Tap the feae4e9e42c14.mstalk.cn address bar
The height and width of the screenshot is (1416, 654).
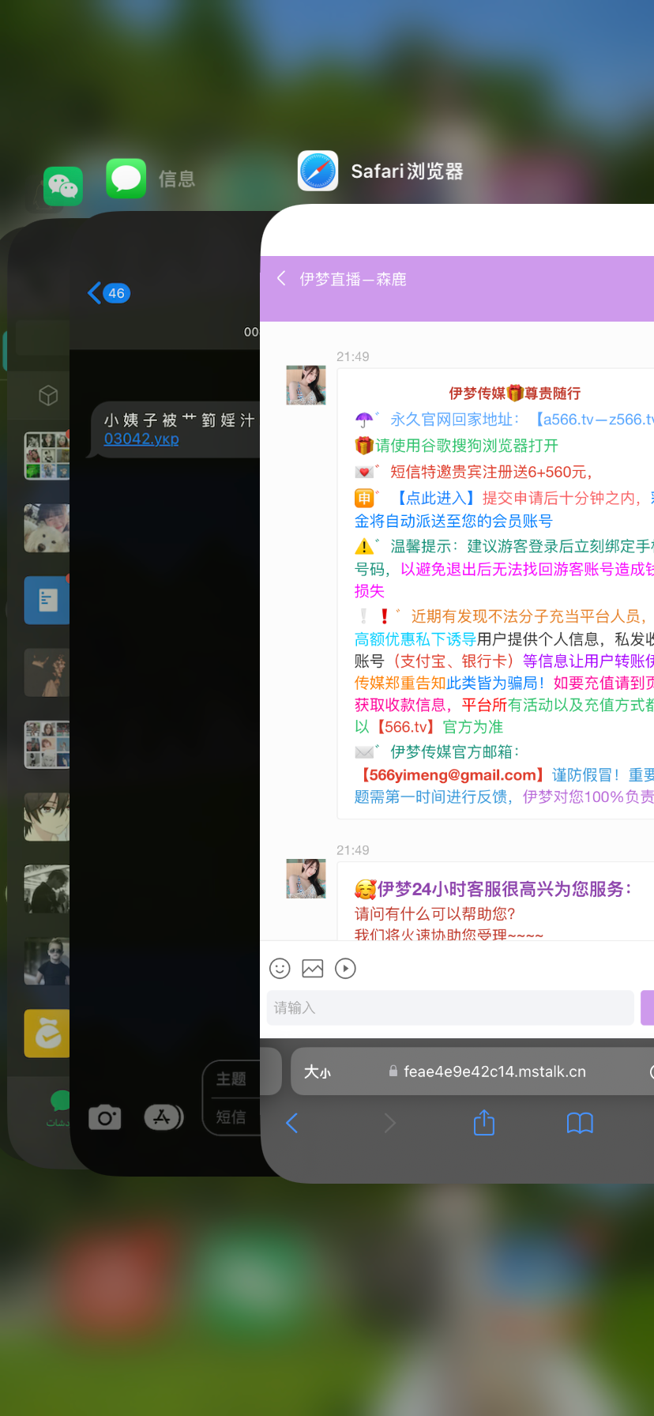click(494, 1071)
